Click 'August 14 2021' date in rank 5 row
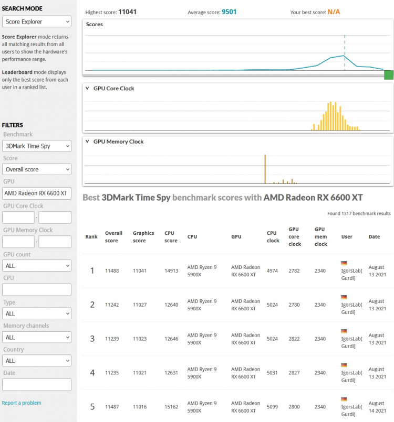 377,407
